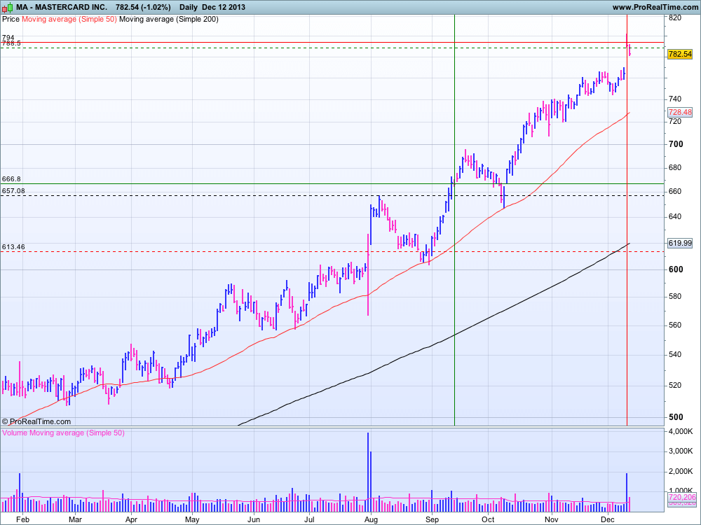Click the 720 price axis label
701x525 pixels.
pyautogui.click(x=675, y=121)
